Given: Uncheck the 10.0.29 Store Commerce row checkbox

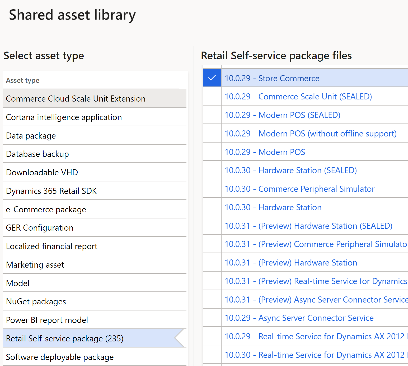Looking at the screenshot, I should tap(212, 78).
